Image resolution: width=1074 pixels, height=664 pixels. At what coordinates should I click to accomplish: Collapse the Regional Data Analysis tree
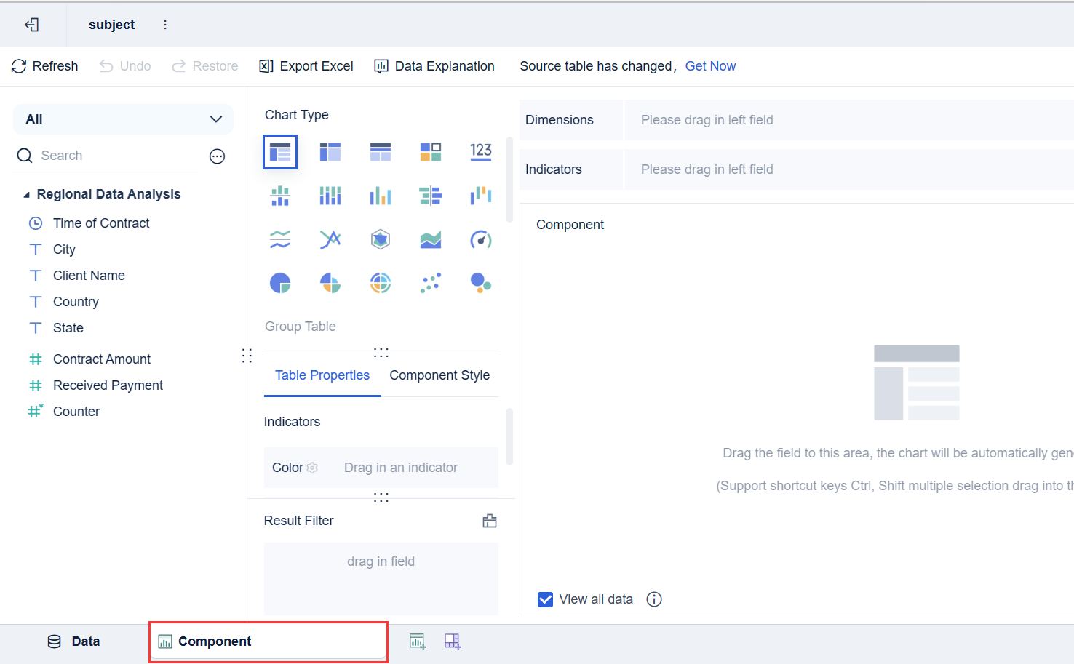(27, 195)
